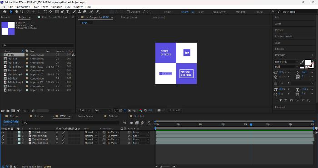The height and width of the screenshot is (168, 318).
Task: Click the white fill color swatch in Character panel
Action: coord(308,62)
